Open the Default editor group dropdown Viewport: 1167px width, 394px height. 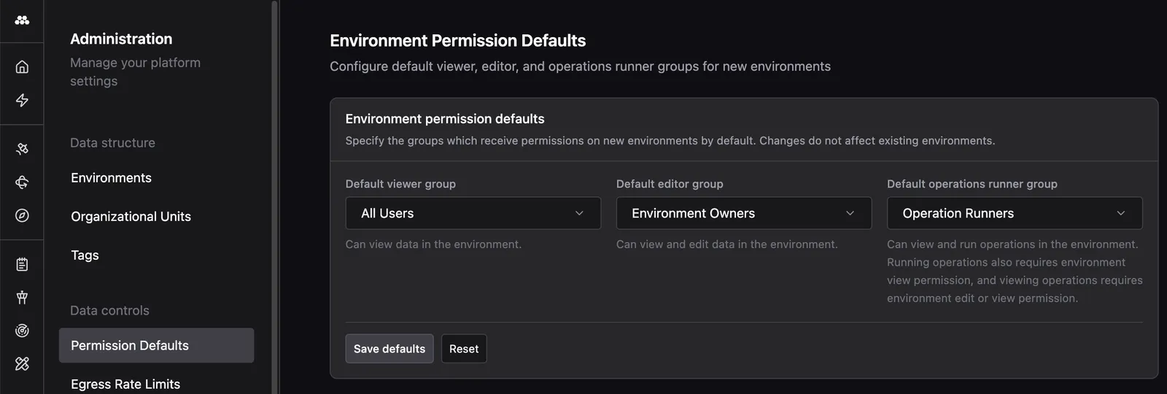744,213
